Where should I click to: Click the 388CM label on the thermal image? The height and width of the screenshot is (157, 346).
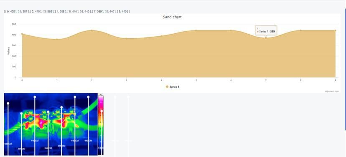(x=61, y=146)
